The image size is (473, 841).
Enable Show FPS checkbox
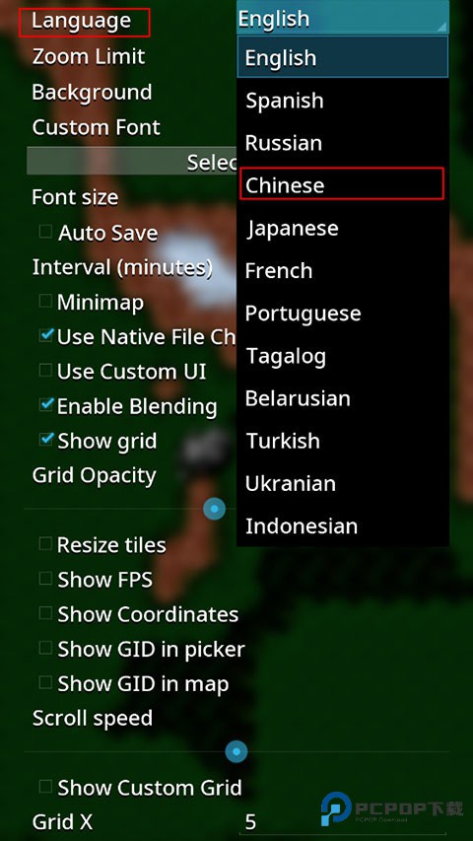(45, 578)
